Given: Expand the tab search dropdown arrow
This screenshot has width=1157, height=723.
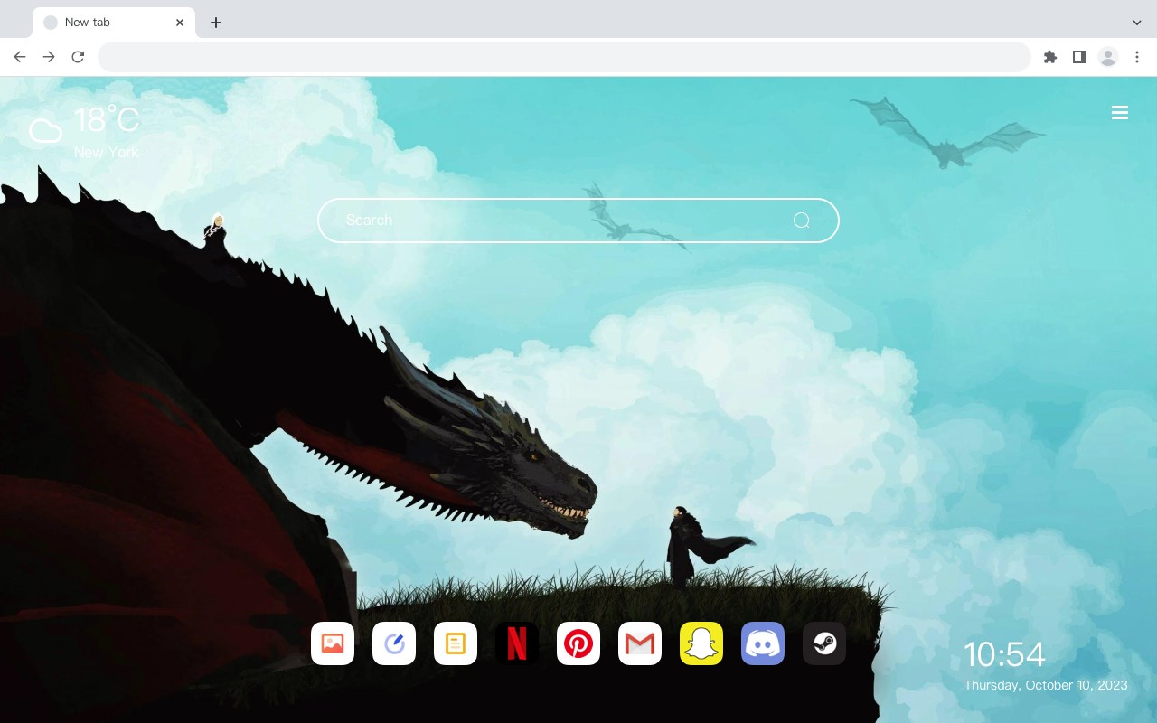Looking at the screenshot, I should pos(1137,23).
